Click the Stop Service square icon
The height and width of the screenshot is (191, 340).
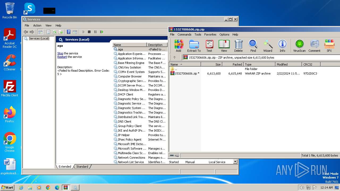click(89, 32)
